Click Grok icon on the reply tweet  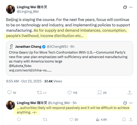pos(125,103)
